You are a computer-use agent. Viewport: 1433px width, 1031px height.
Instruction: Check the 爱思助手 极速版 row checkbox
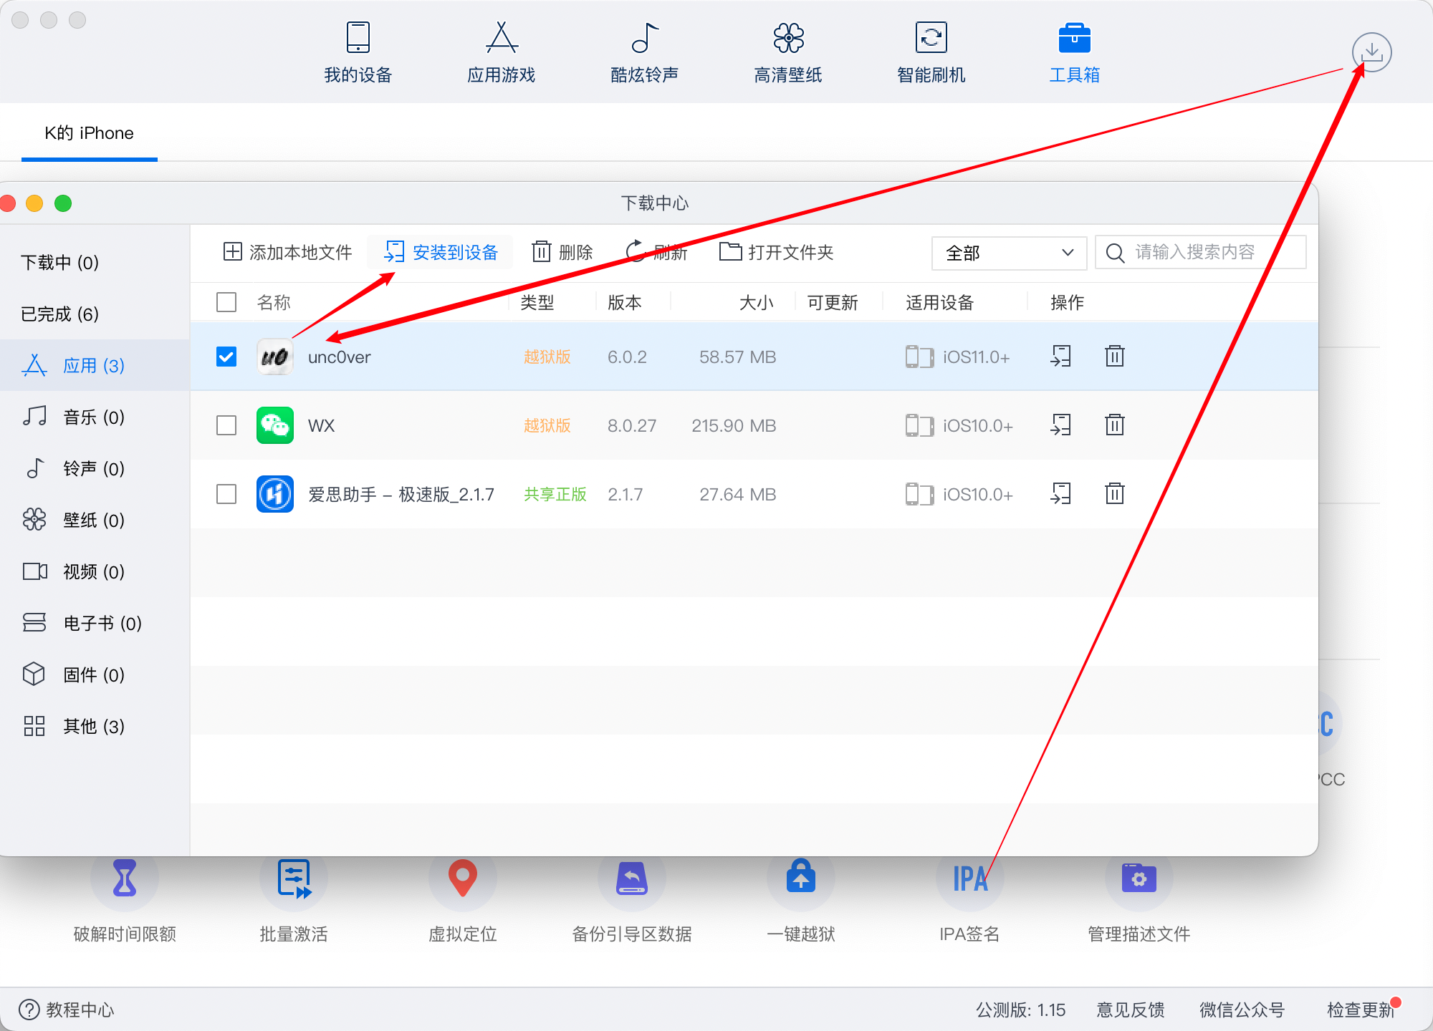tap(226, 494)
